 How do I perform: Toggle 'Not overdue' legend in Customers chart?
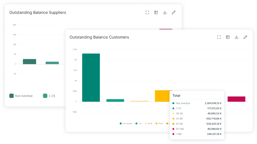coord(126,123)
